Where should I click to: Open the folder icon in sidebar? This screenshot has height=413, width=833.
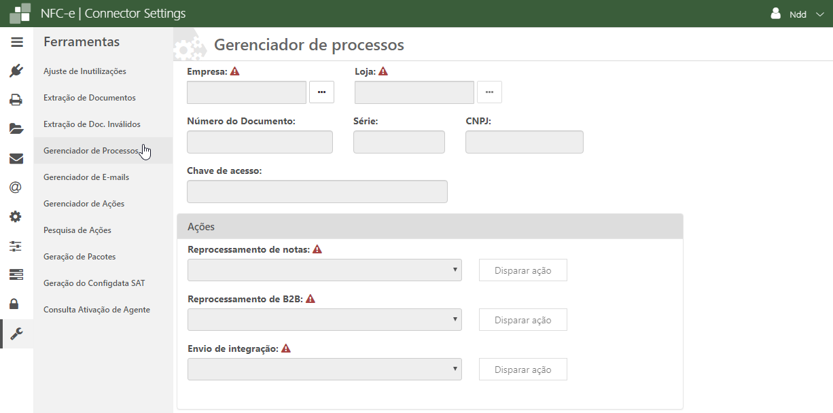click(x=16, y=128)
